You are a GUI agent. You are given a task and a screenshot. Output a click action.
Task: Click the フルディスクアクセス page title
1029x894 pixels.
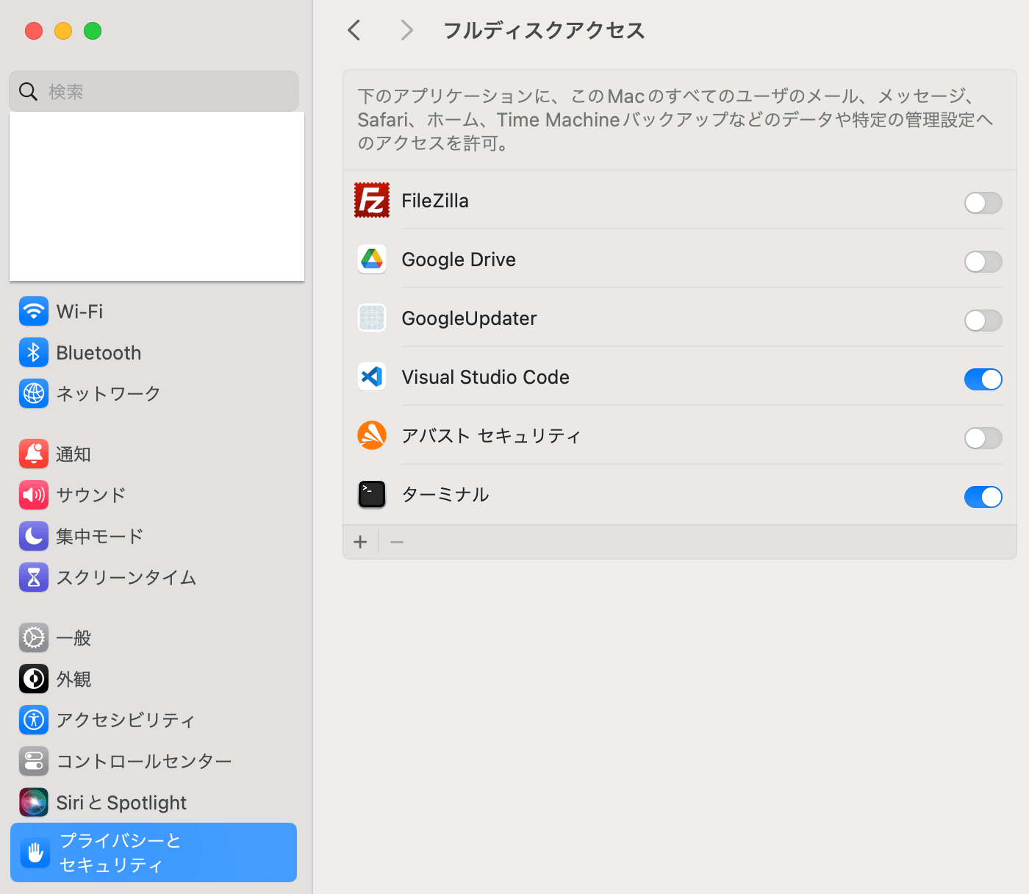(544, 30)
